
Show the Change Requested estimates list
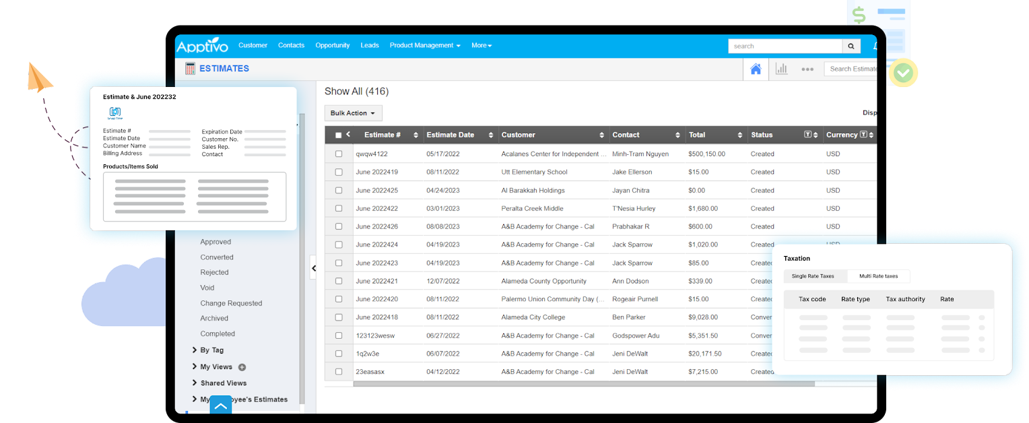231,303
